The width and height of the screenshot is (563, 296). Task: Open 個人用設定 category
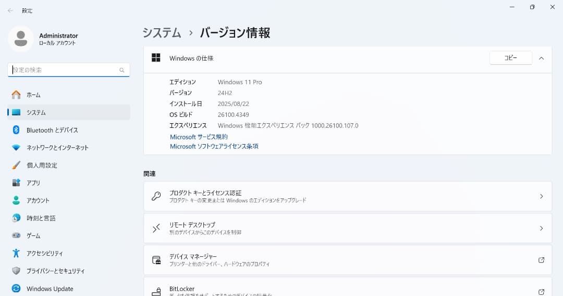click(x=69, y=165)
